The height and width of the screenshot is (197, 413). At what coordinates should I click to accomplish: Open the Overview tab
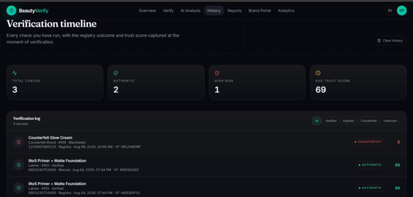pos(147,11)
